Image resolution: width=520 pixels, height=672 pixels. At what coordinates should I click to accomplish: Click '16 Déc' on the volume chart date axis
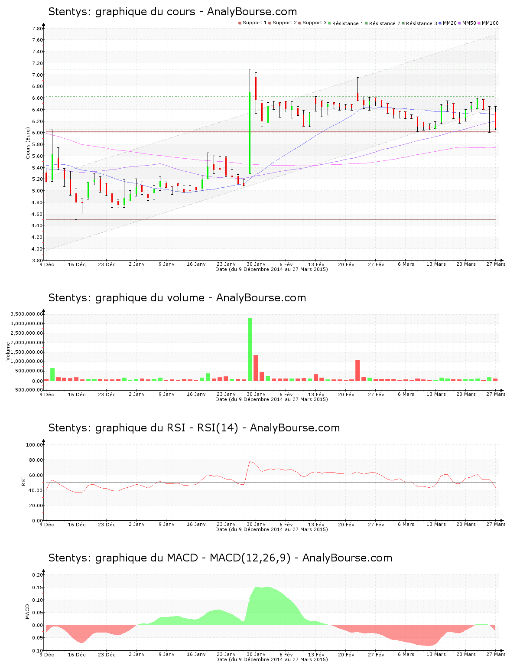[77, 394]
